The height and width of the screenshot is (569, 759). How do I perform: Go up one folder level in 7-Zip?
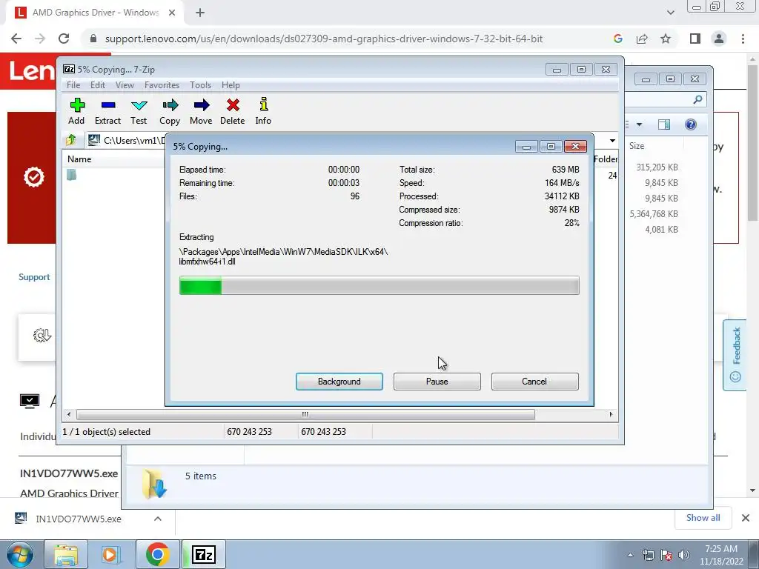tap(71, 140)
